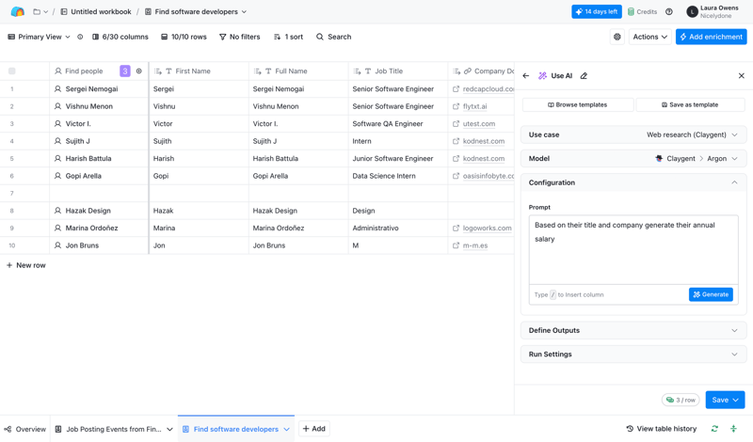Click the person icon beside Sergei Nemogai

tap(57, 88)
